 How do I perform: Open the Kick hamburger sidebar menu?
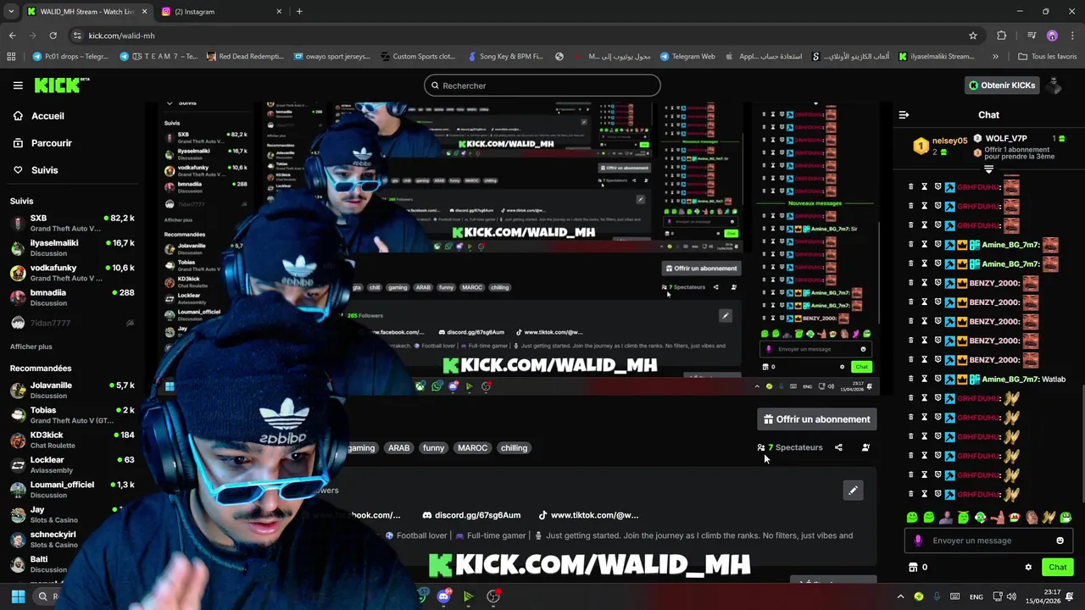18,86
